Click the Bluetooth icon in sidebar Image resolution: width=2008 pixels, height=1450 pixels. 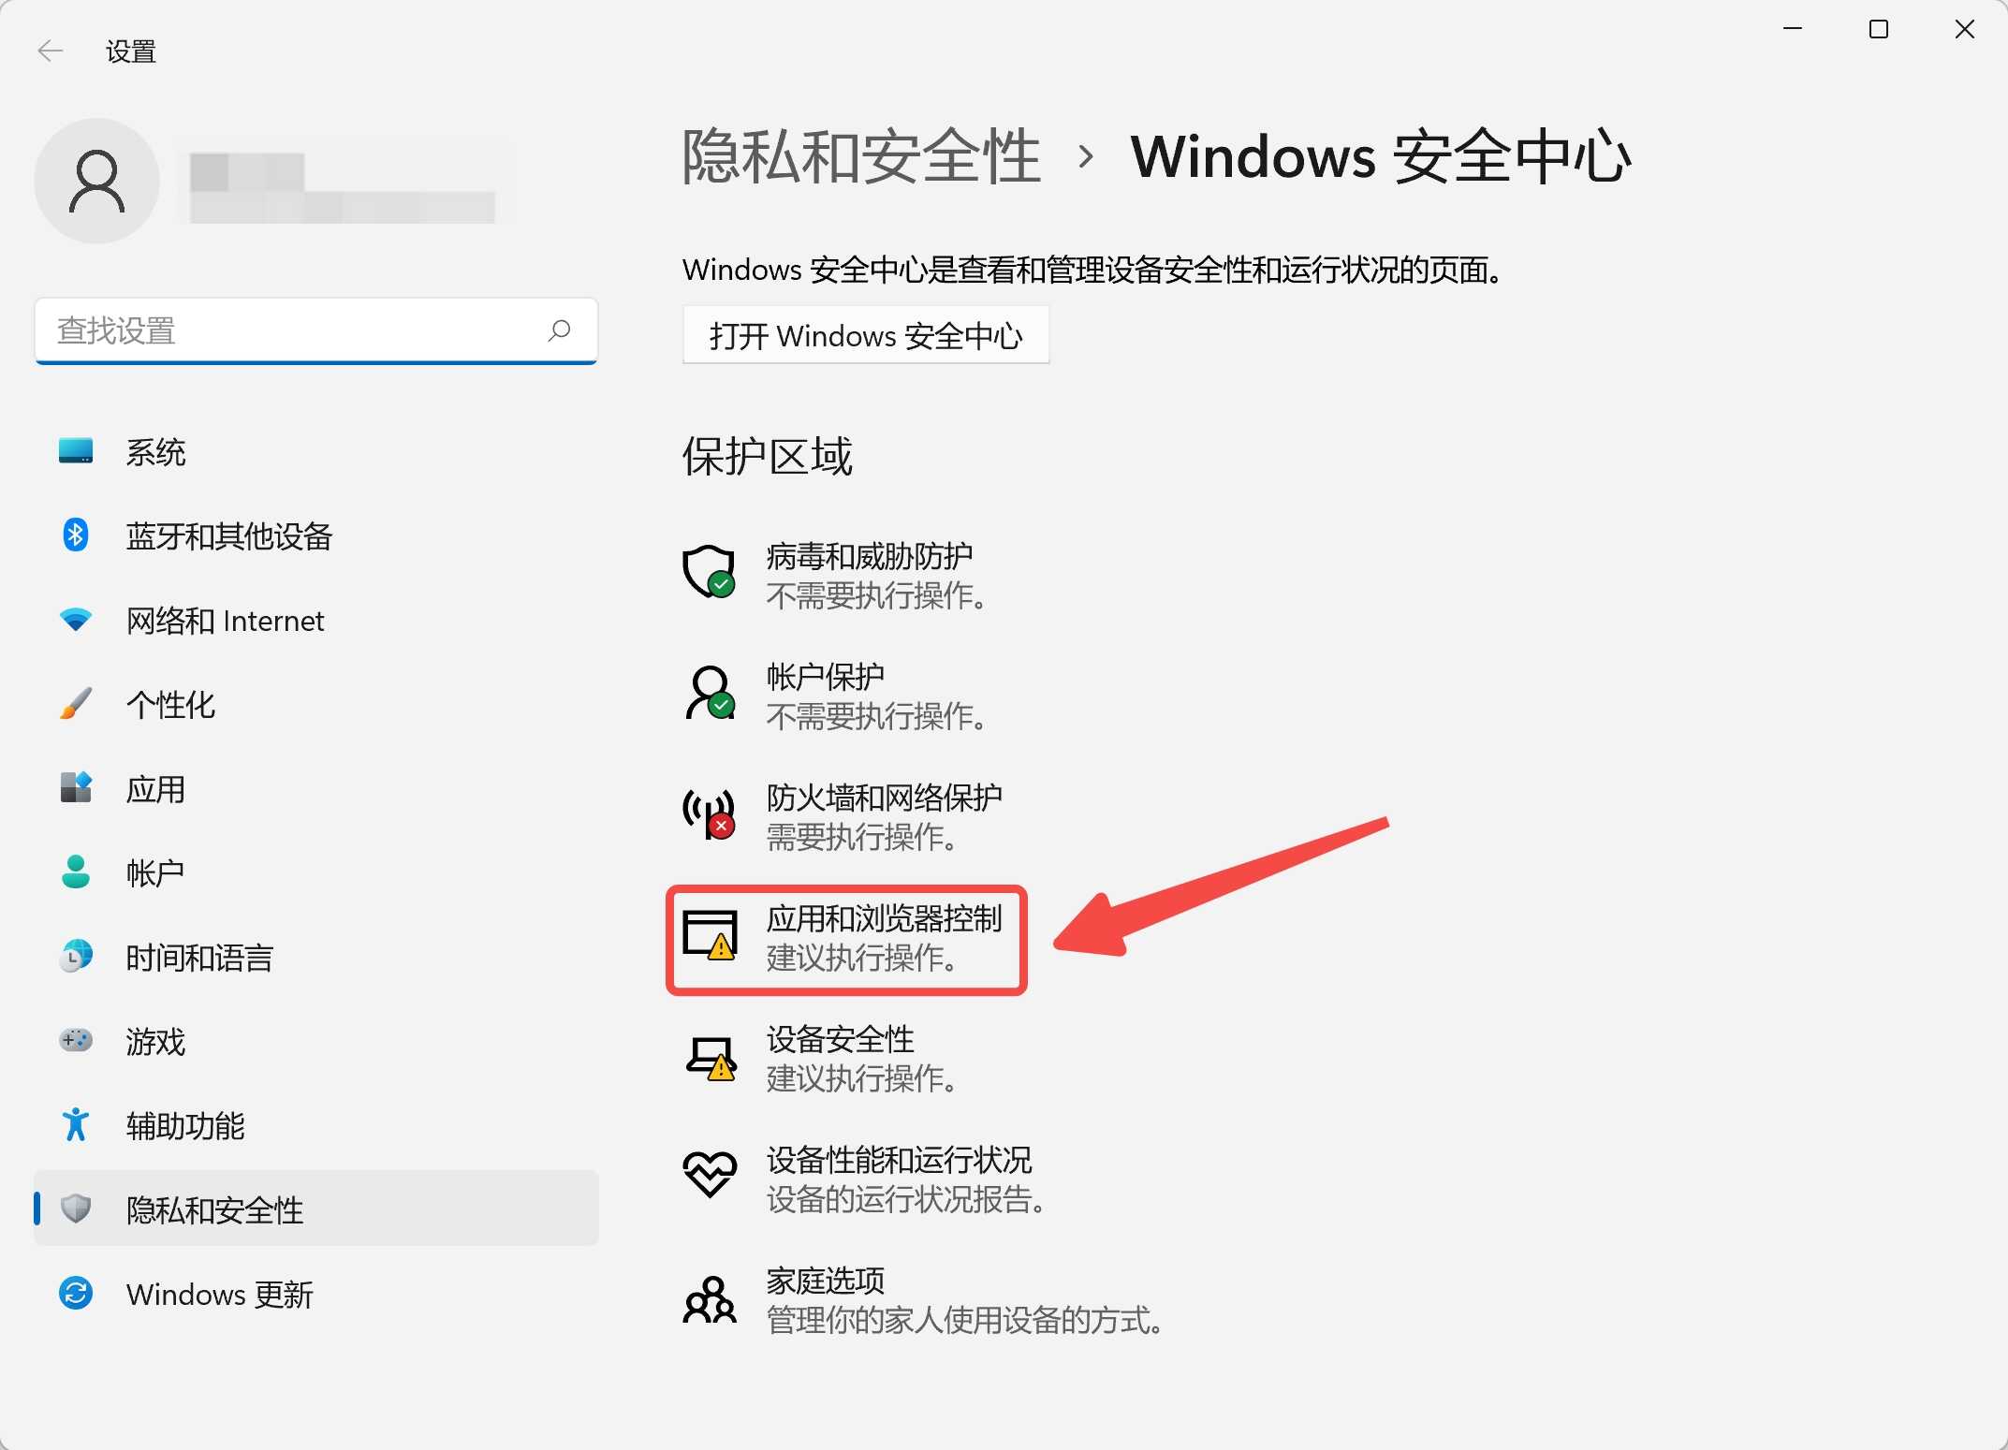(76, 535)
